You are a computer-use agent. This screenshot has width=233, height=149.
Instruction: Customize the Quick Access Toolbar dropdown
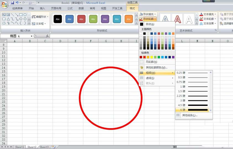click(39, 3)
